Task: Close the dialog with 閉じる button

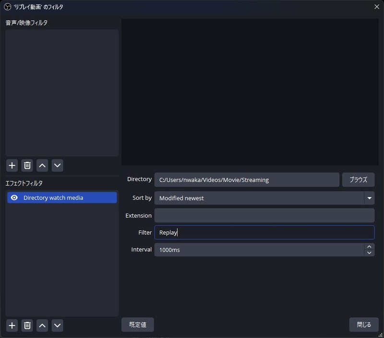Action: click(363, 325)
